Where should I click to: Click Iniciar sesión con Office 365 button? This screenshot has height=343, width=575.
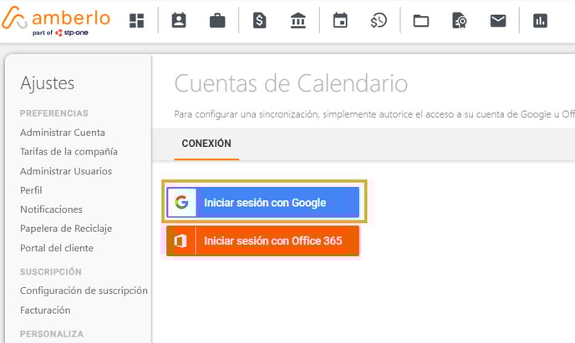click(x=263, y=241)
